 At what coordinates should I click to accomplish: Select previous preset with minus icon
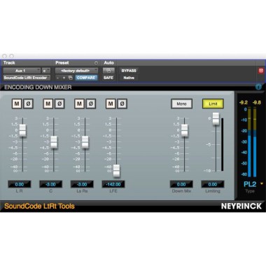(58, 78)
